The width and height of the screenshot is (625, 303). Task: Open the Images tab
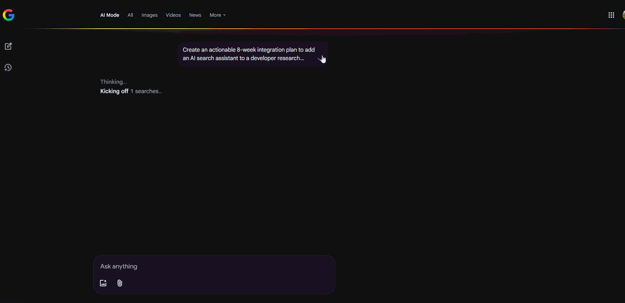(149, 15)
